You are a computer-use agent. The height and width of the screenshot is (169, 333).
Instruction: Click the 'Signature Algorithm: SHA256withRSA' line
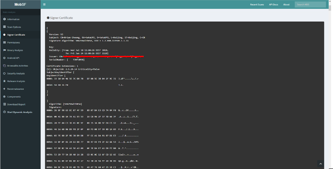point(89,41)
